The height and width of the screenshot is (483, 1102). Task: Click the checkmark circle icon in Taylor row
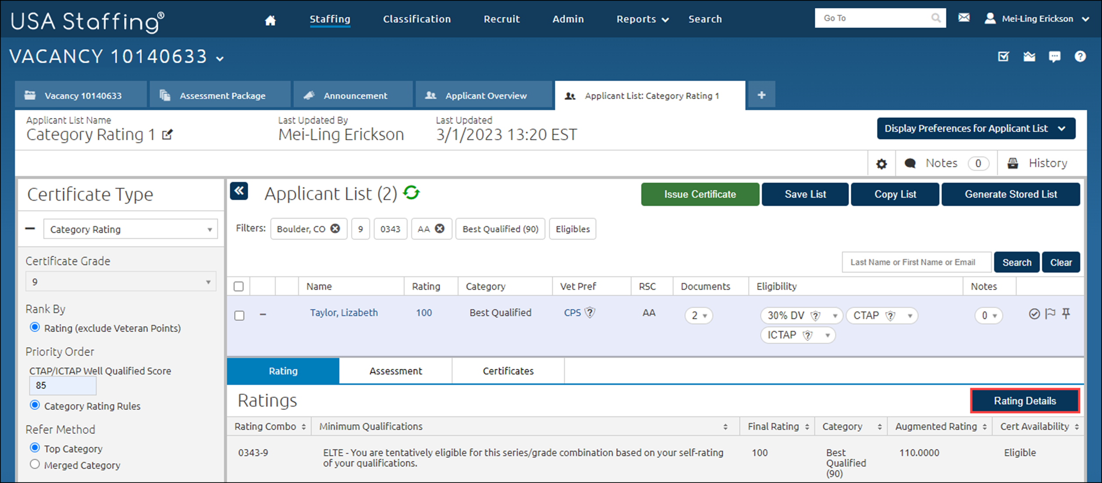pyautogui.click(x=1034, y=314)
